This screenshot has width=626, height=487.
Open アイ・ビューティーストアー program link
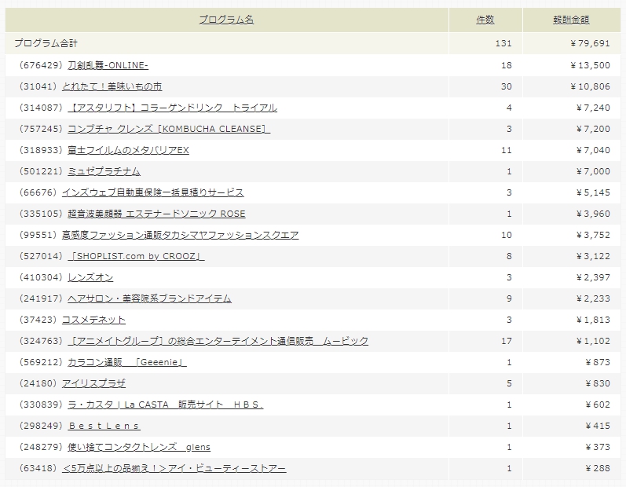click(174, 467)
